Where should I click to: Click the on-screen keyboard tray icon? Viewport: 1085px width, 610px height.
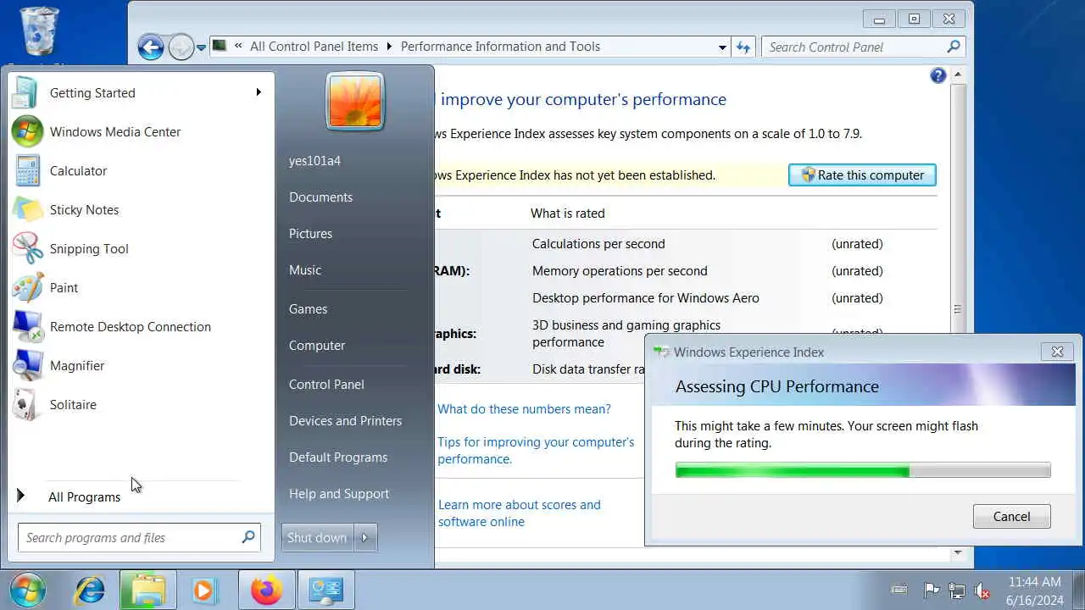(x=899, y=590)
